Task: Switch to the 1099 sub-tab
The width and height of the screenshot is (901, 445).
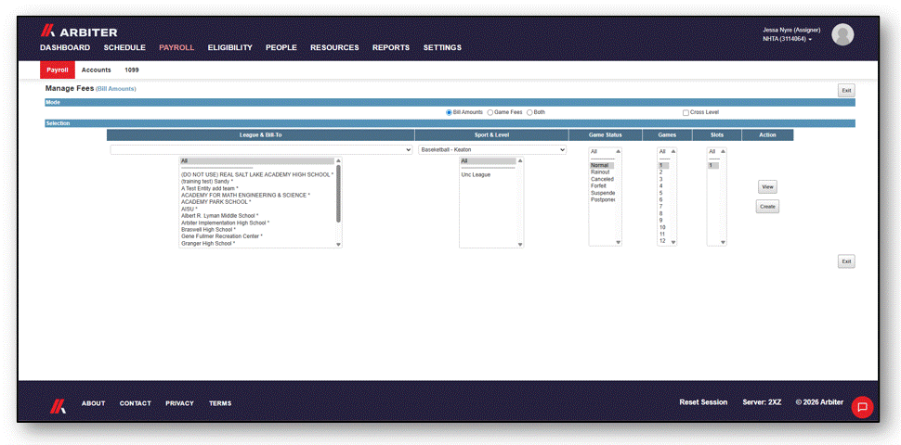Action: (x=132, y=70)
